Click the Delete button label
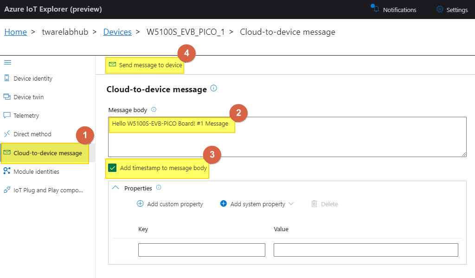The height and width of the screenshot is (278, 475). pyautogui.click(x=329, y=204)
